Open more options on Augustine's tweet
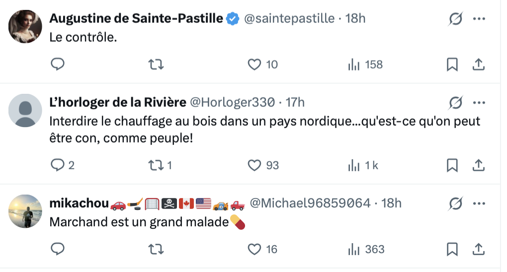This screenshot has width=507, height=272. [479, 19]
